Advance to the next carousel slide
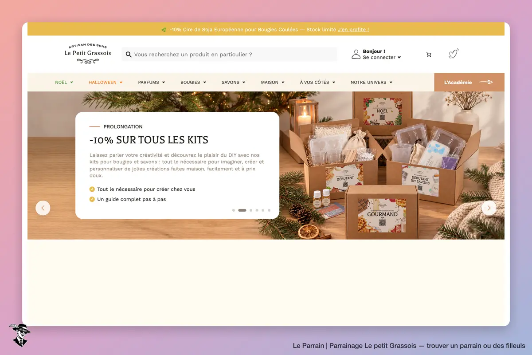Image resolution: width=532 pixels, height=355 pixels. (489, 208)
